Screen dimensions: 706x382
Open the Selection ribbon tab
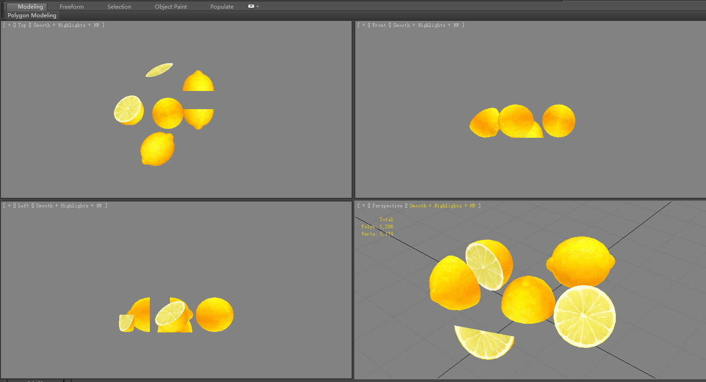(x=119, y=6)
